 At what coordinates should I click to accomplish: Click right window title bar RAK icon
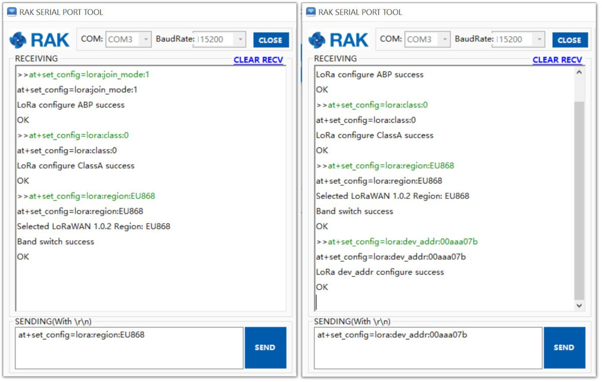pos(311,12)
